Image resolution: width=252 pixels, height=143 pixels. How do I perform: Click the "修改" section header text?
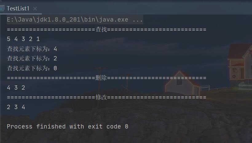pos(101,97)
